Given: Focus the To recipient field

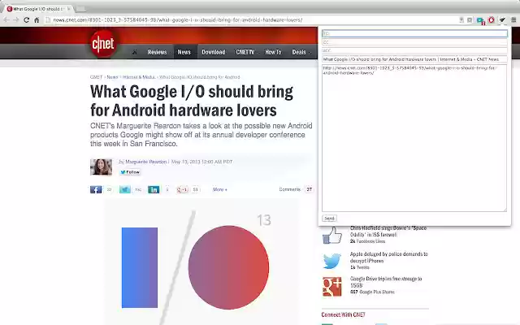Looking at the screenshot, I should coord(414,33).
